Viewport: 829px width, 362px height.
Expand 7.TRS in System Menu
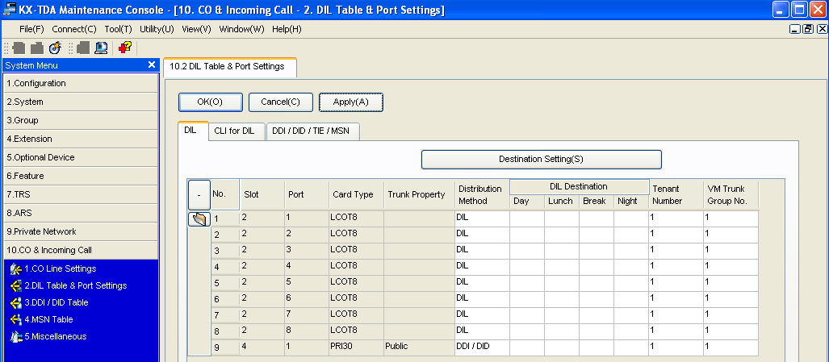coord(81,194)
